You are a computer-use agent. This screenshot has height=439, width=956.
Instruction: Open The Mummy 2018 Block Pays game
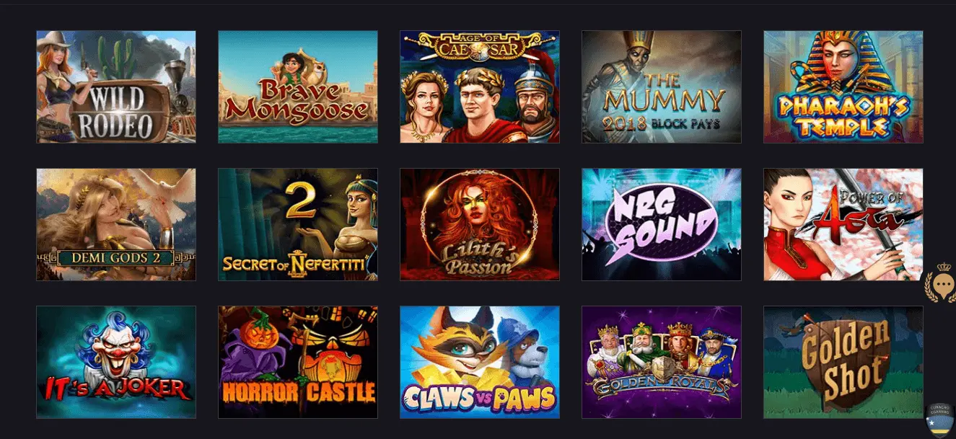(662, 87)
